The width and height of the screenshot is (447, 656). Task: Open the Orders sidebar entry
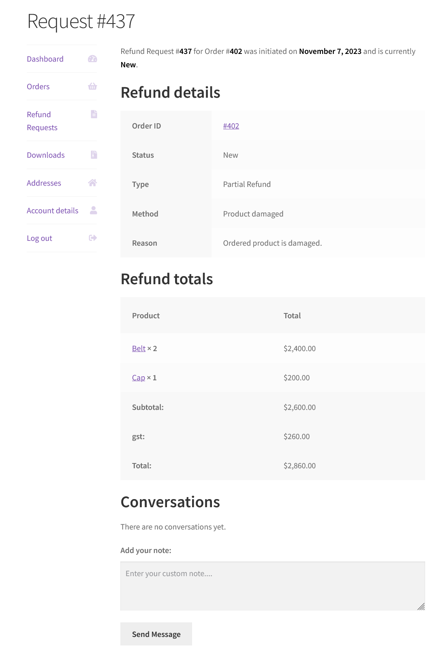tap(38, 86)
